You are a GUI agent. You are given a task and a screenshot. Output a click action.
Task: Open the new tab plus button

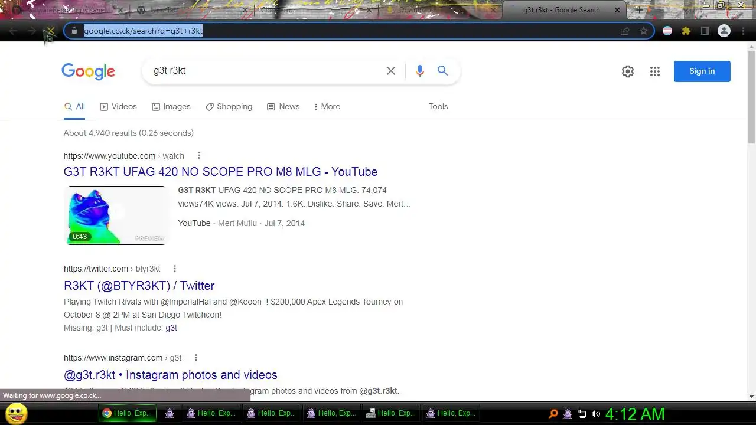click(639, 10)
